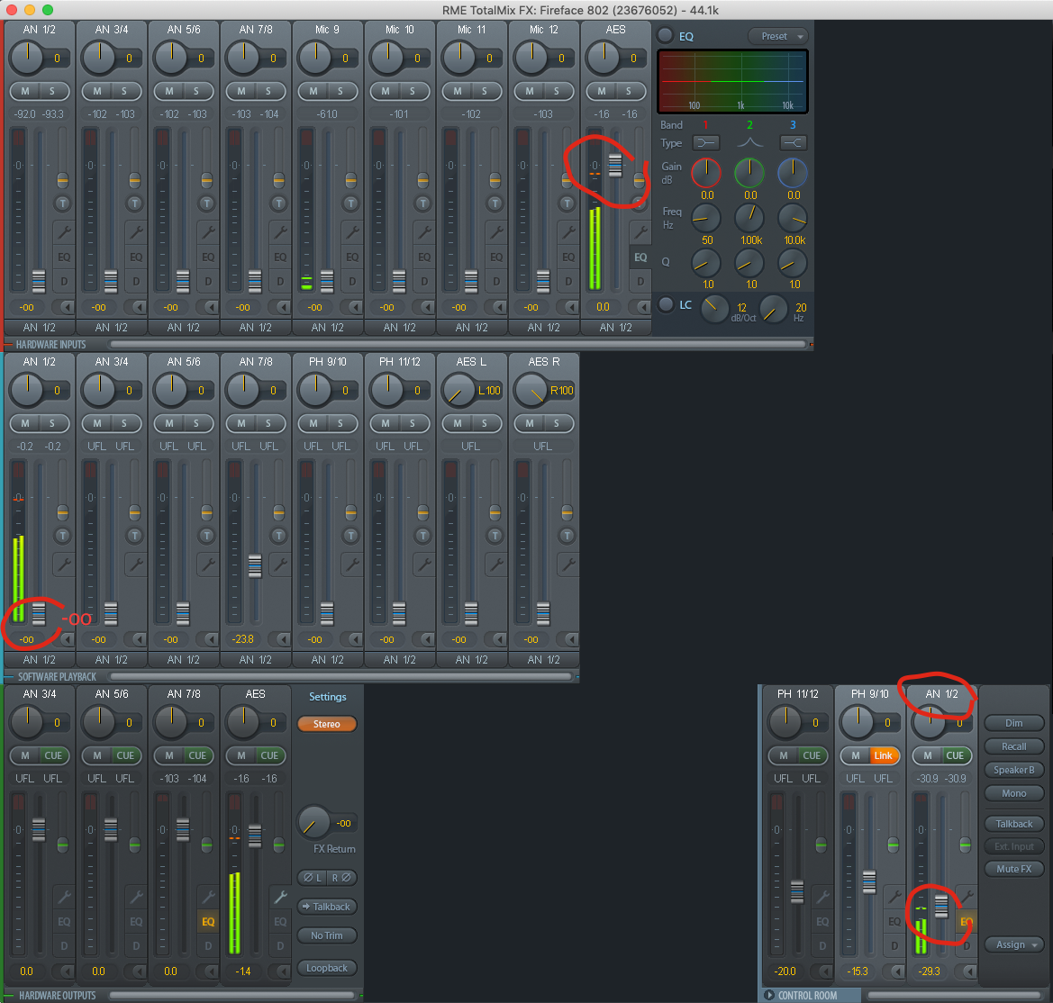Expand Control Room AN 1/2 channel arrow
1053x1003 pixels.
[x=969, y=971]
